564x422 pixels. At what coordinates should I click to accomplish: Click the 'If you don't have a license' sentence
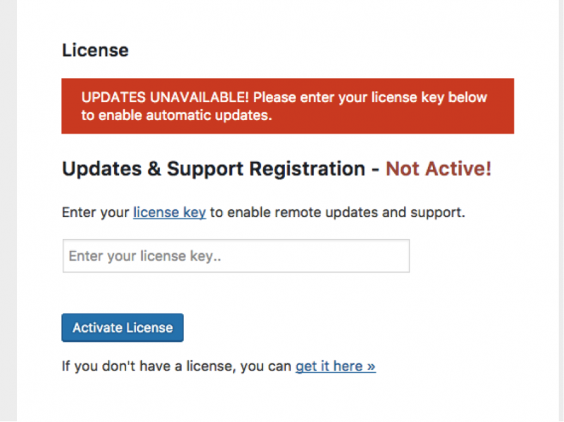pyautogui.click(x=177, y=366)
